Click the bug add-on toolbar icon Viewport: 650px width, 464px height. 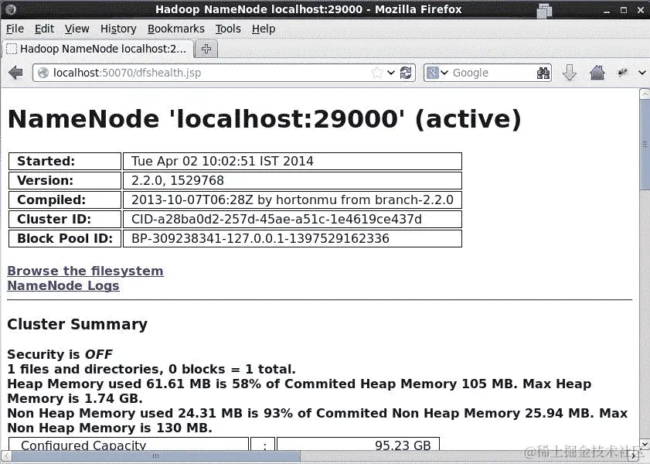pos(623,73)
